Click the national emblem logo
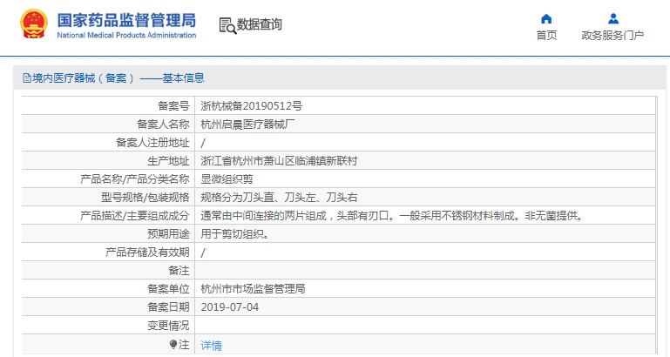 click(34, 24)
